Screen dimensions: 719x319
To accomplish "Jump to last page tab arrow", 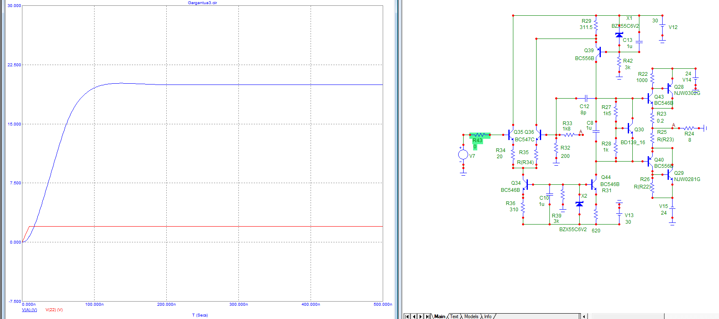I will 428,317.
